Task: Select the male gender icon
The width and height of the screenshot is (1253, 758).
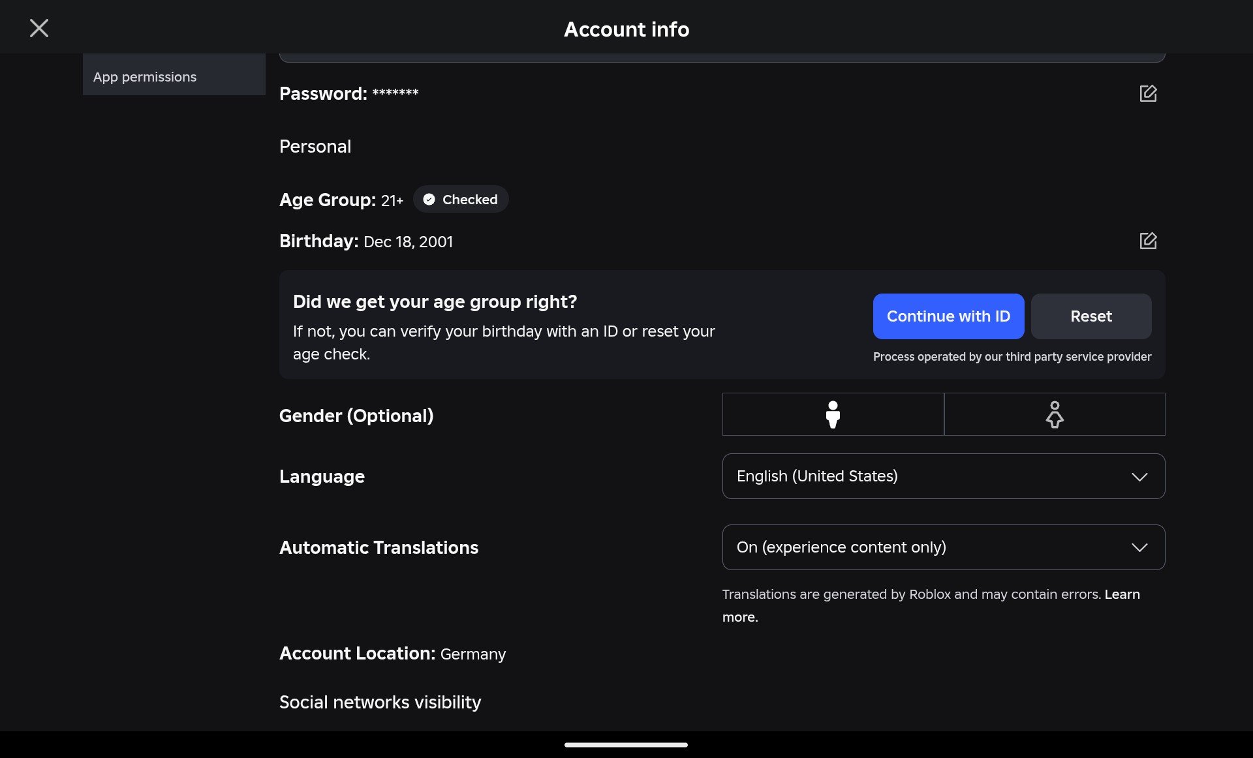Action: coord(833,414)
